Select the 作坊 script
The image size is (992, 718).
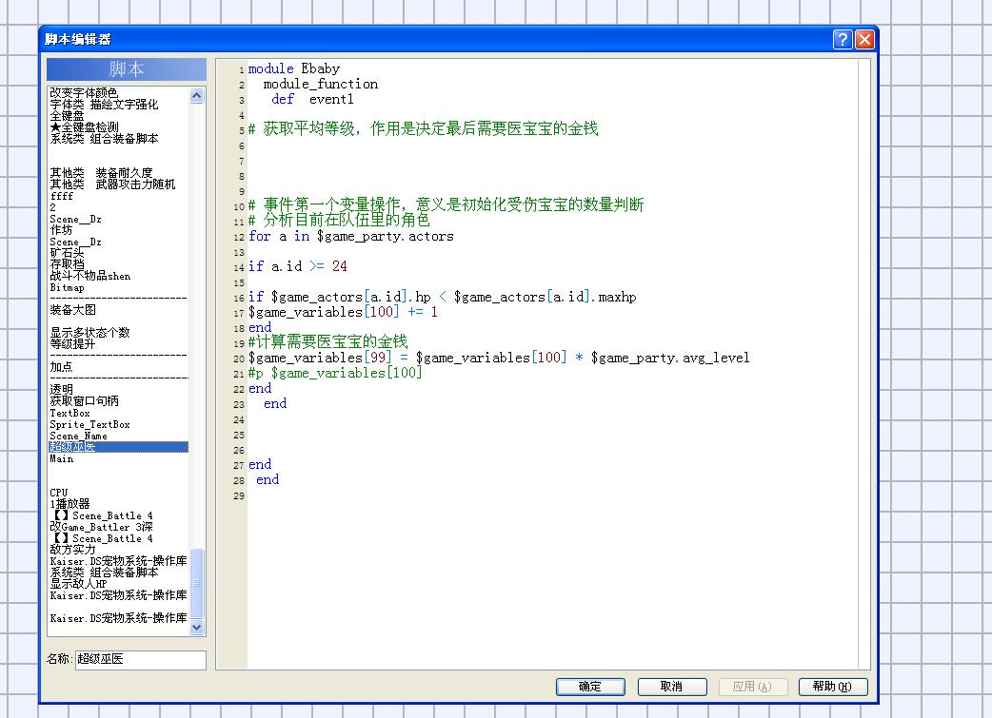pos(61,230)
